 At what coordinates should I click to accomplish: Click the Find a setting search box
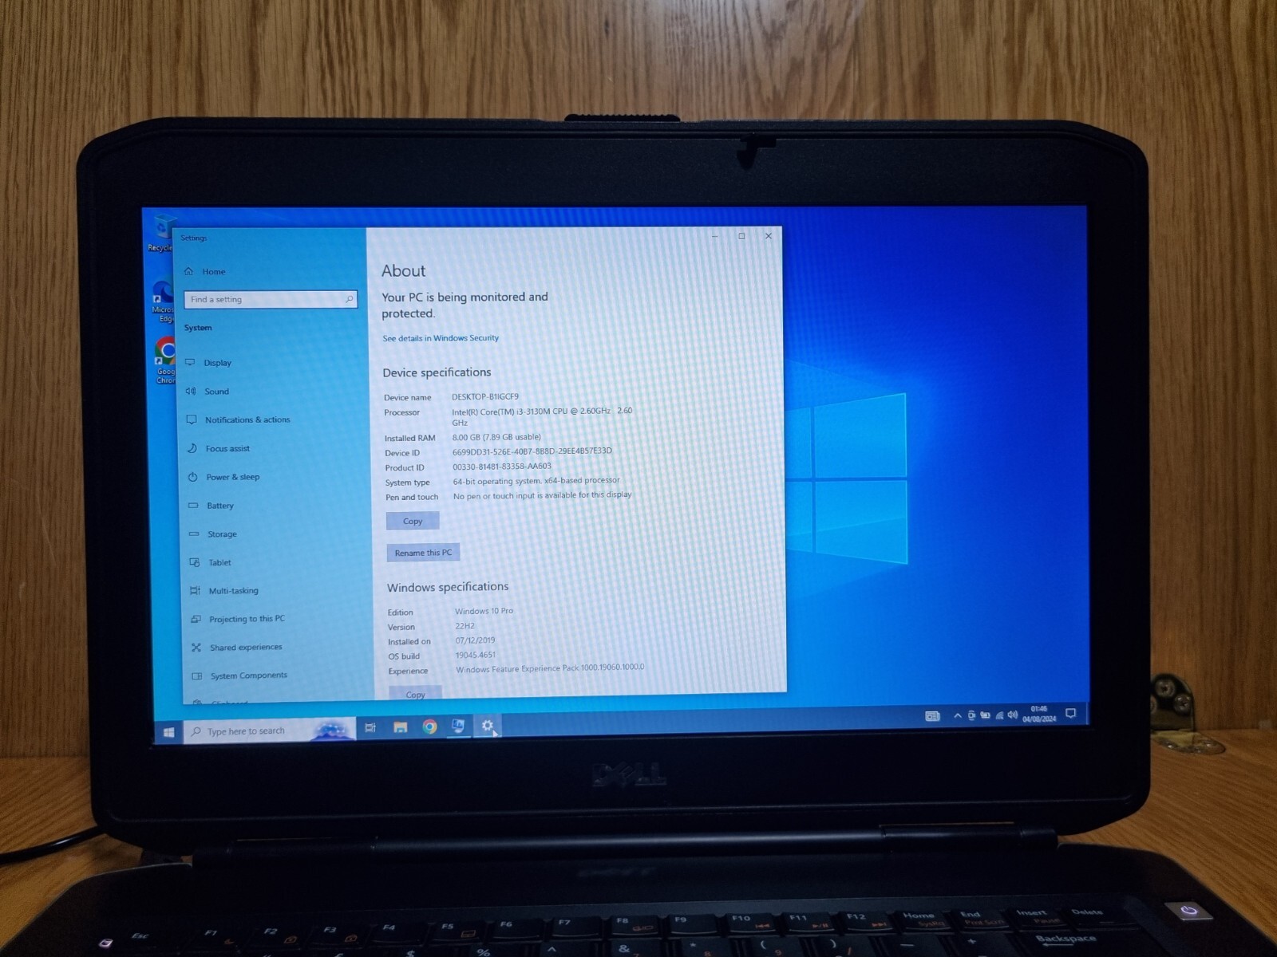[271, 299]
